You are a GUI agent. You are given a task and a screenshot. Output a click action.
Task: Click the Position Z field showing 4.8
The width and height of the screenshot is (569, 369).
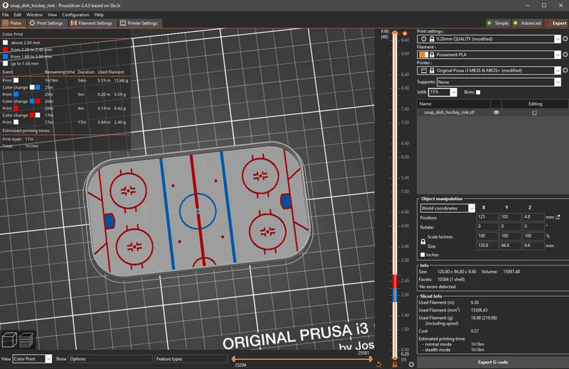[533, 217]
